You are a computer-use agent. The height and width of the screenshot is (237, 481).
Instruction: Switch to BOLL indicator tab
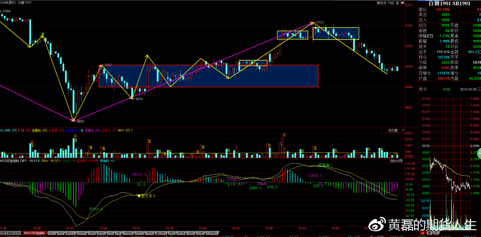[x=71, y=233]
